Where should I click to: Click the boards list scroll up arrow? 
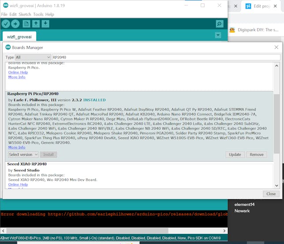(x=277, y=66)
